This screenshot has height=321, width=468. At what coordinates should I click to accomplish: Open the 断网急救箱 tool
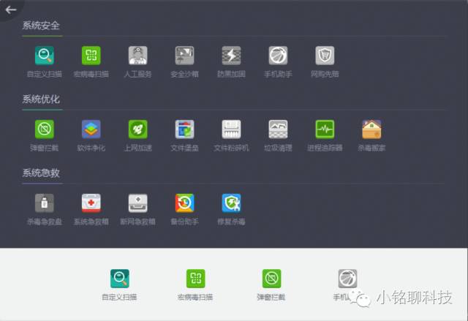(138, 203)
